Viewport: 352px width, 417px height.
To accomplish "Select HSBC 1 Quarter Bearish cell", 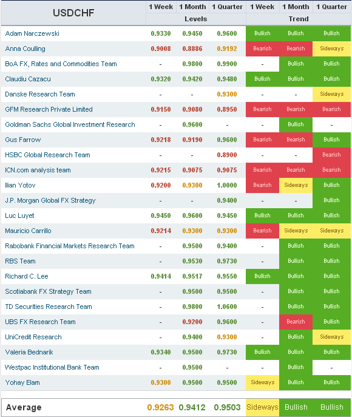I will click(331, 155).
